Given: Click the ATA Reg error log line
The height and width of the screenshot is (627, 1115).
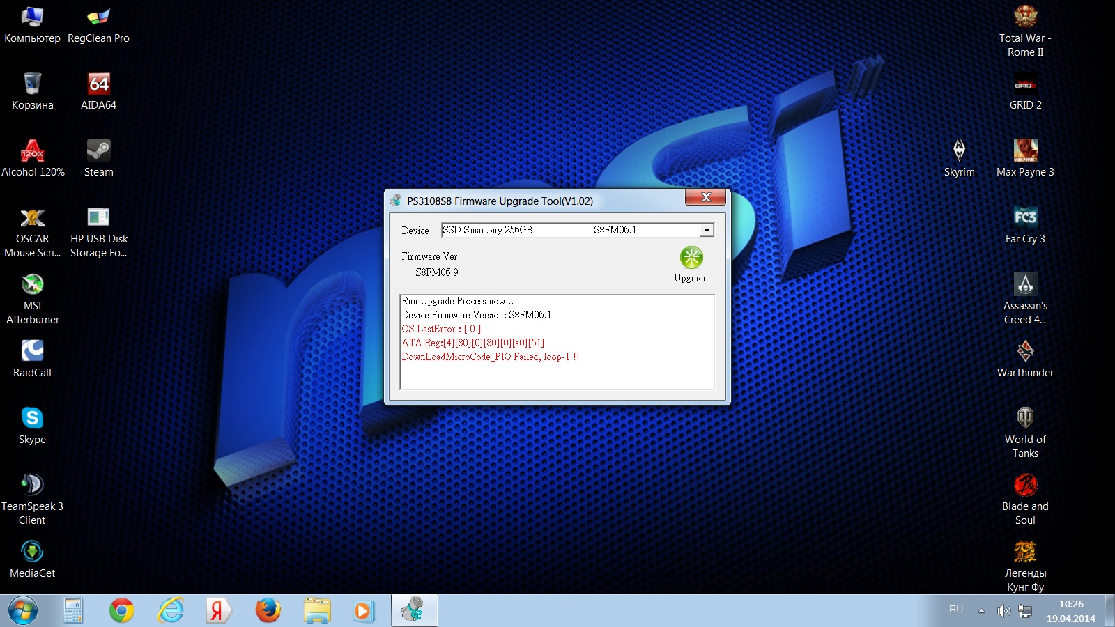Looking at the screenshot, I should pos(472,343).
